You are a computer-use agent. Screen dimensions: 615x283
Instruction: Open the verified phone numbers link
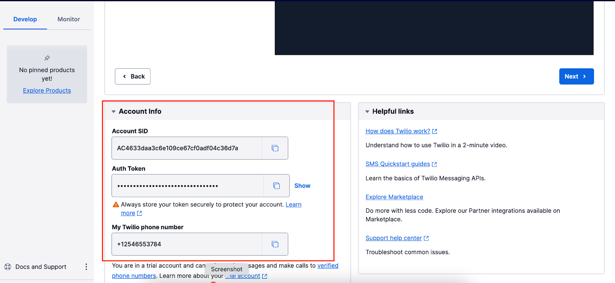(x=328, y=266)
